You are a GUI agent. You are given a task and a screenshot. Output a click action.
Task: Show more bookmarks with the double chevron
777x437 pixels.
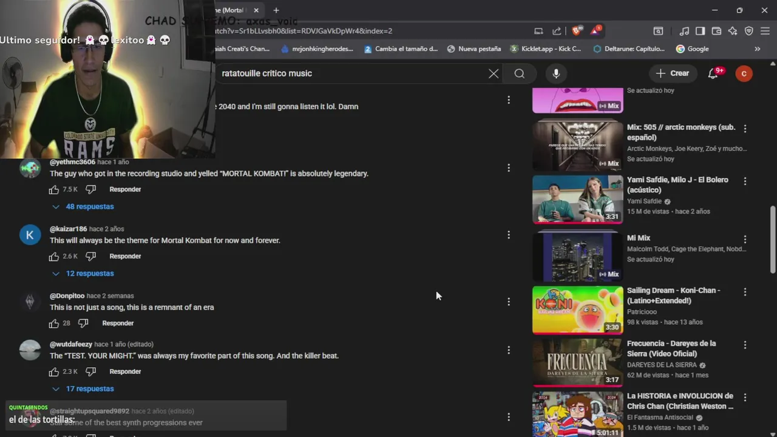(757, 49)
